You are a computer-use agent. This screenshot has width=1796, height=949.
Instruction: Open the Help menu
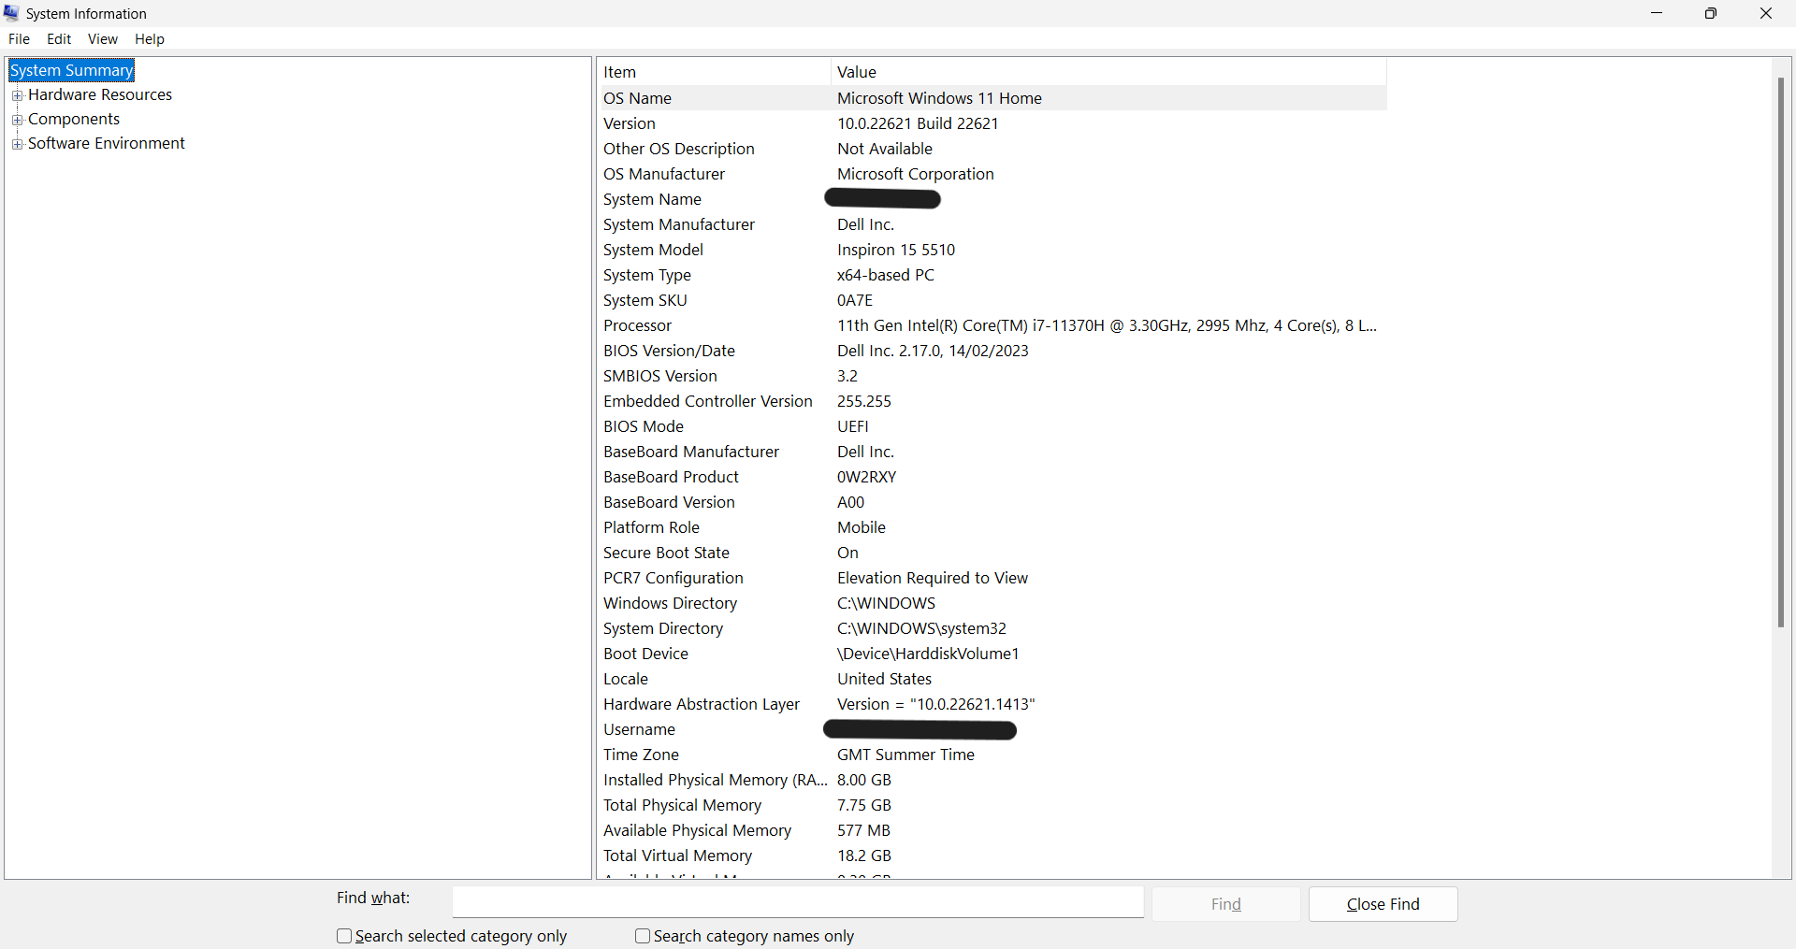[x=150, y=39]
